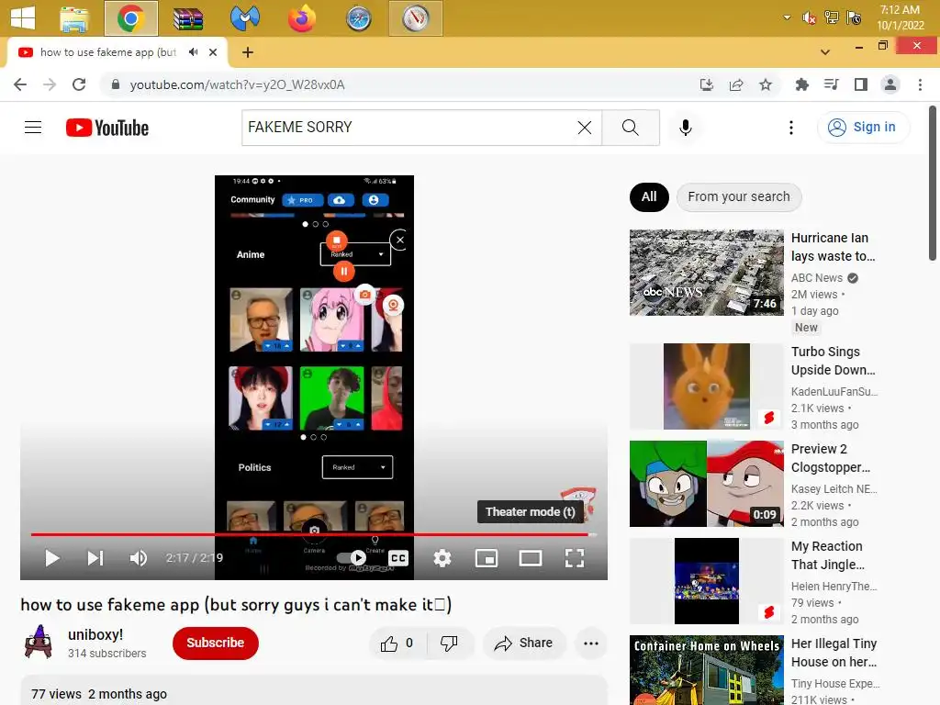
Task: Open File Explorer from taskbar
Action: [74, 18]
